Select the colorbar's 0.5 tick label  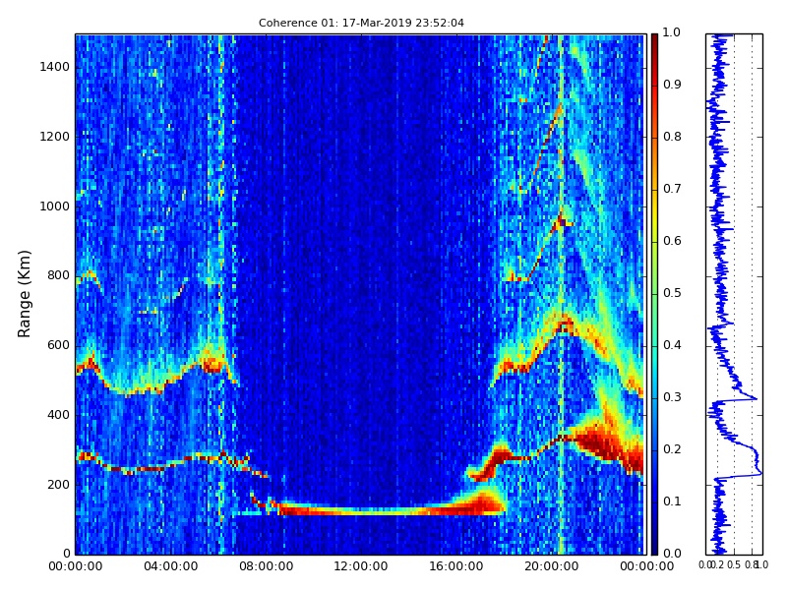coord(672,293)
